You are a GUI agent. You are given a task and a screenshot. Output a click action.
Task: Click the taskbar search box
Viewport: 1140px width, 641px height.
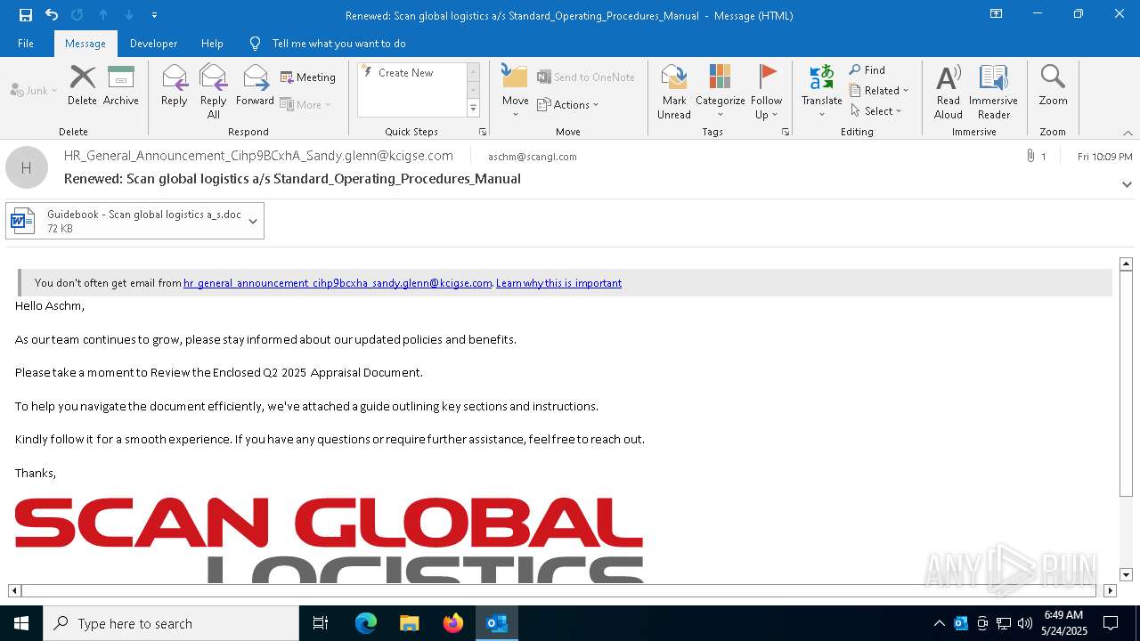point(171,623)
